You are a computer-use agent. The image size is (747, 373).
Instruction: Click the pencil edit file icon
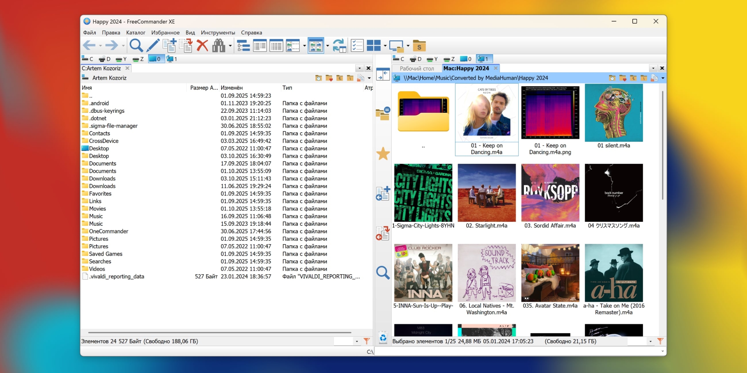[x=153, y=45]
